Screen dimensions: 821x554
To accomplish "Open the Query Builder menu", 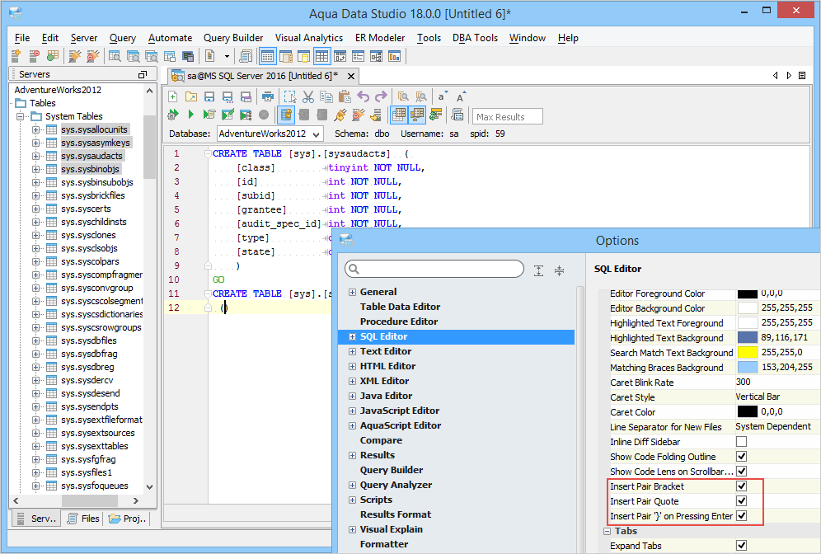I will (233, 38).
